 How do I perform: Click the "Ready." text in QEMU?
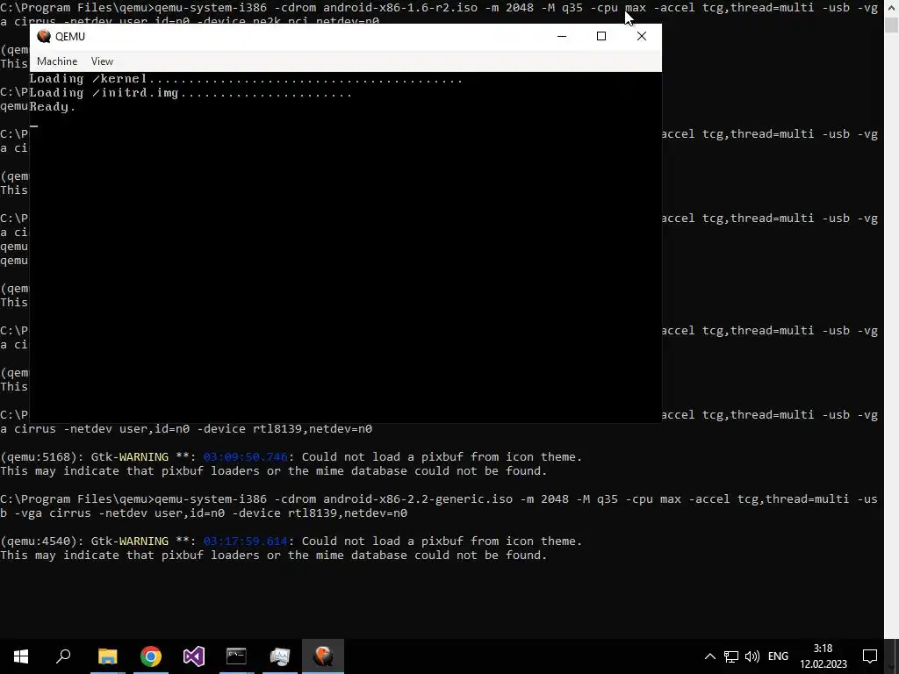click(52, 106)
